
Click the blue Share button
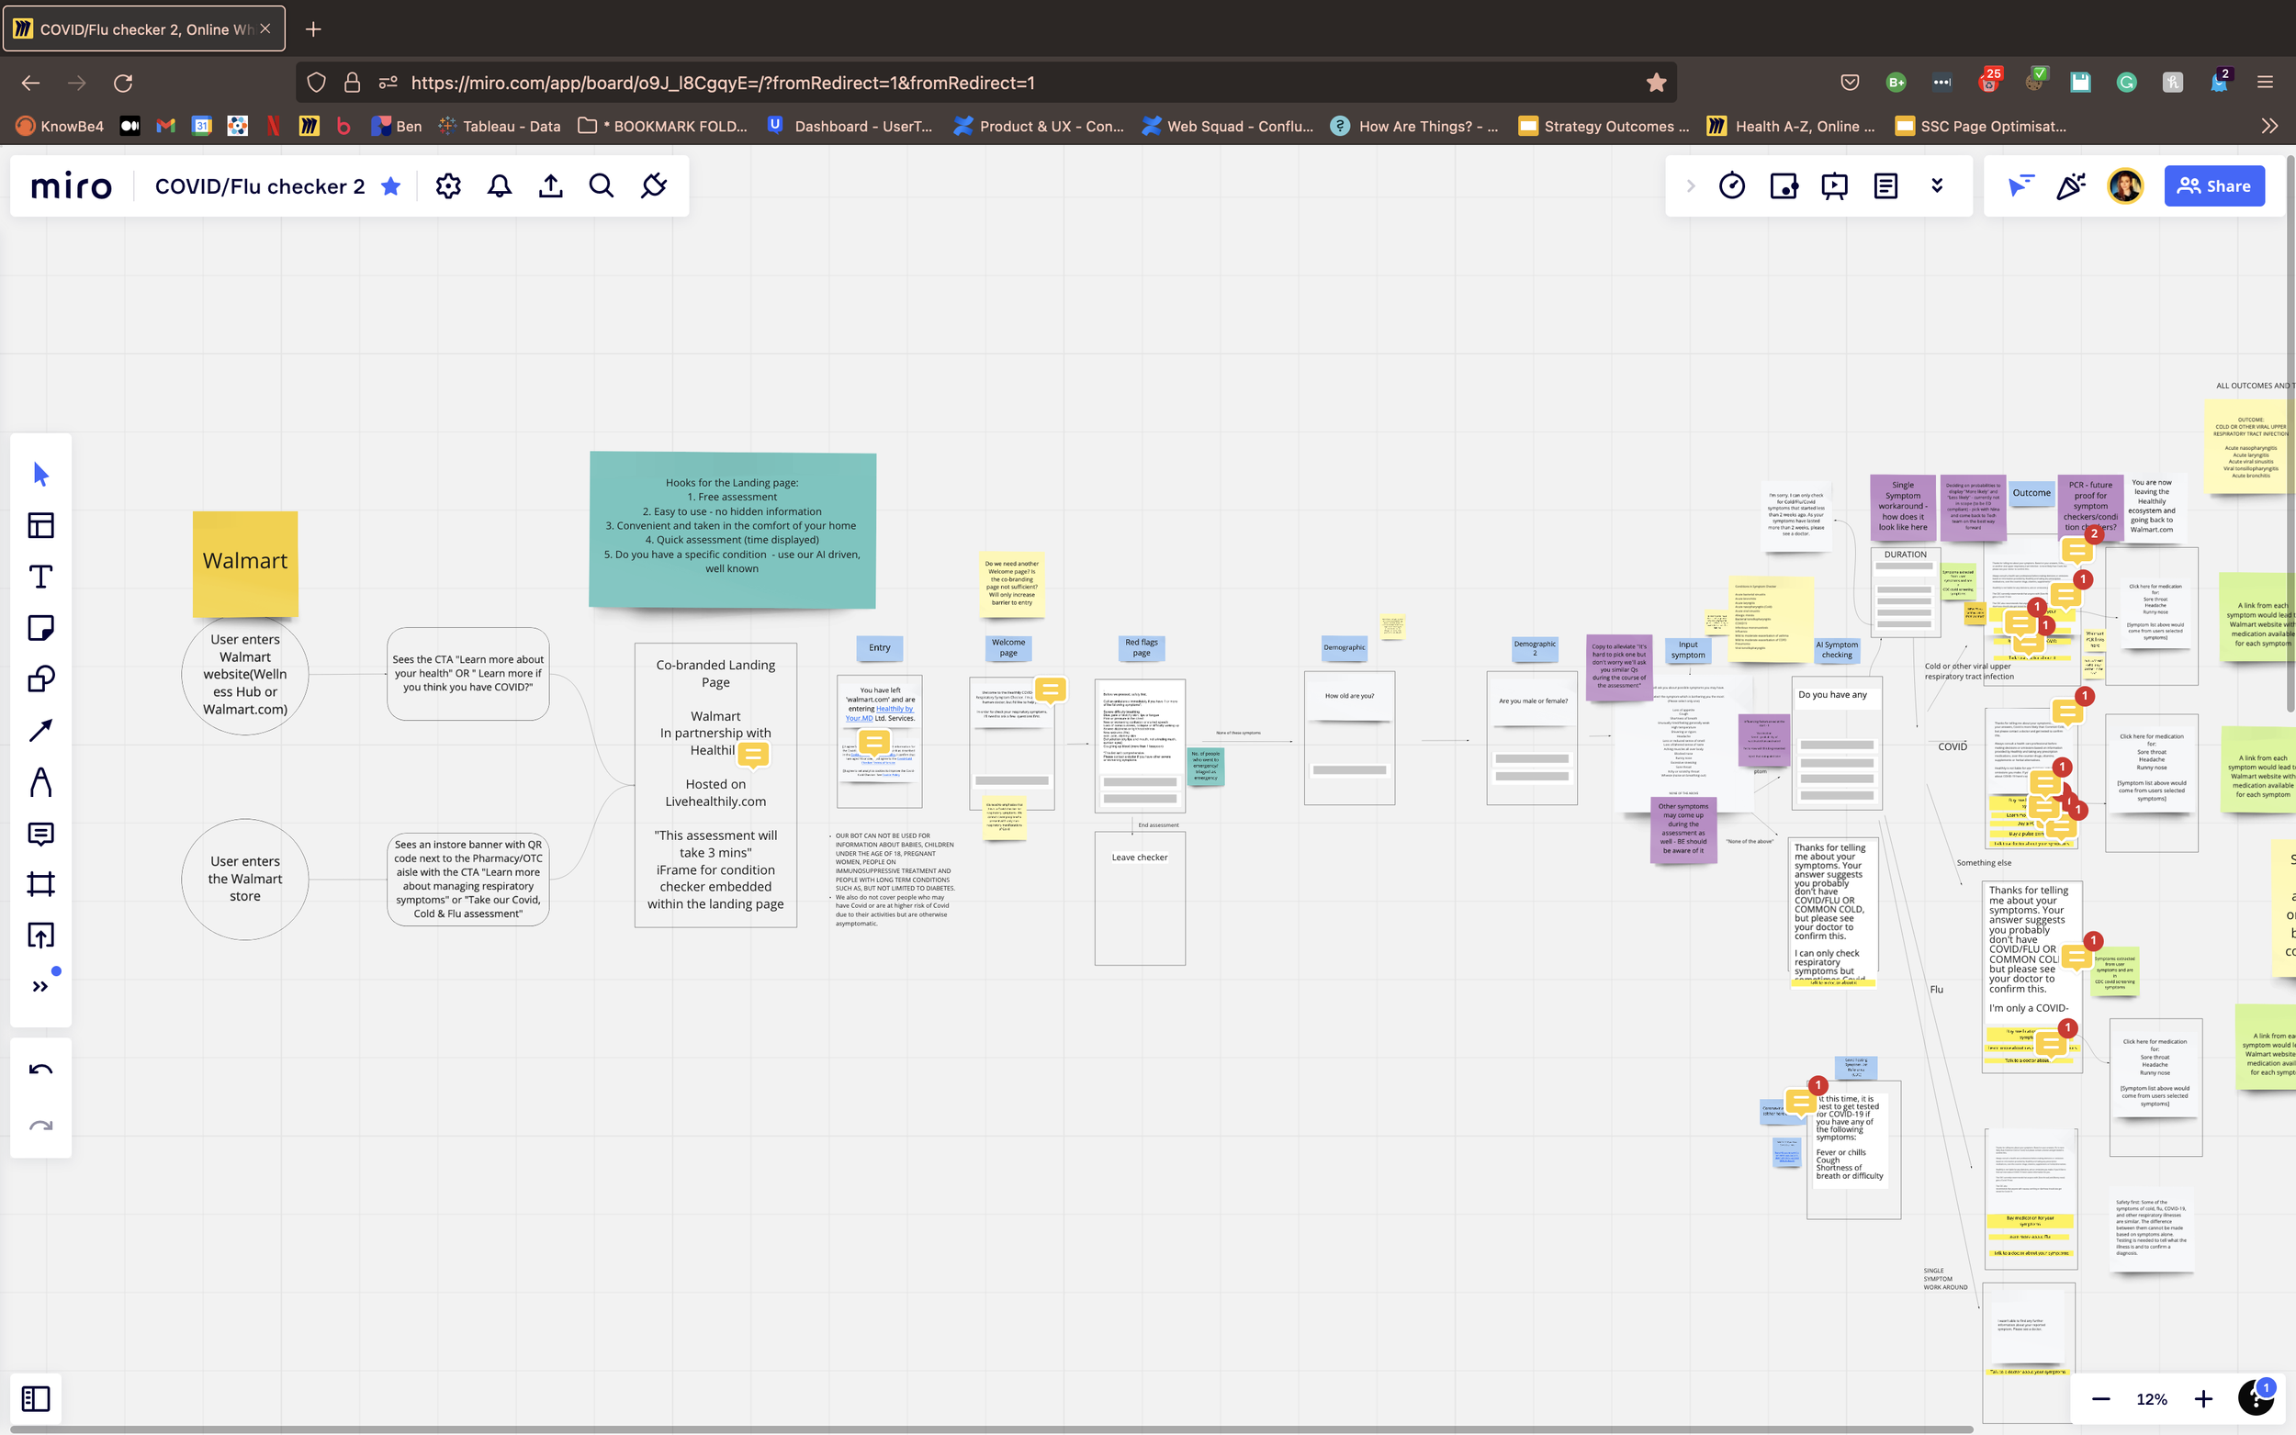pos(2213,186)
